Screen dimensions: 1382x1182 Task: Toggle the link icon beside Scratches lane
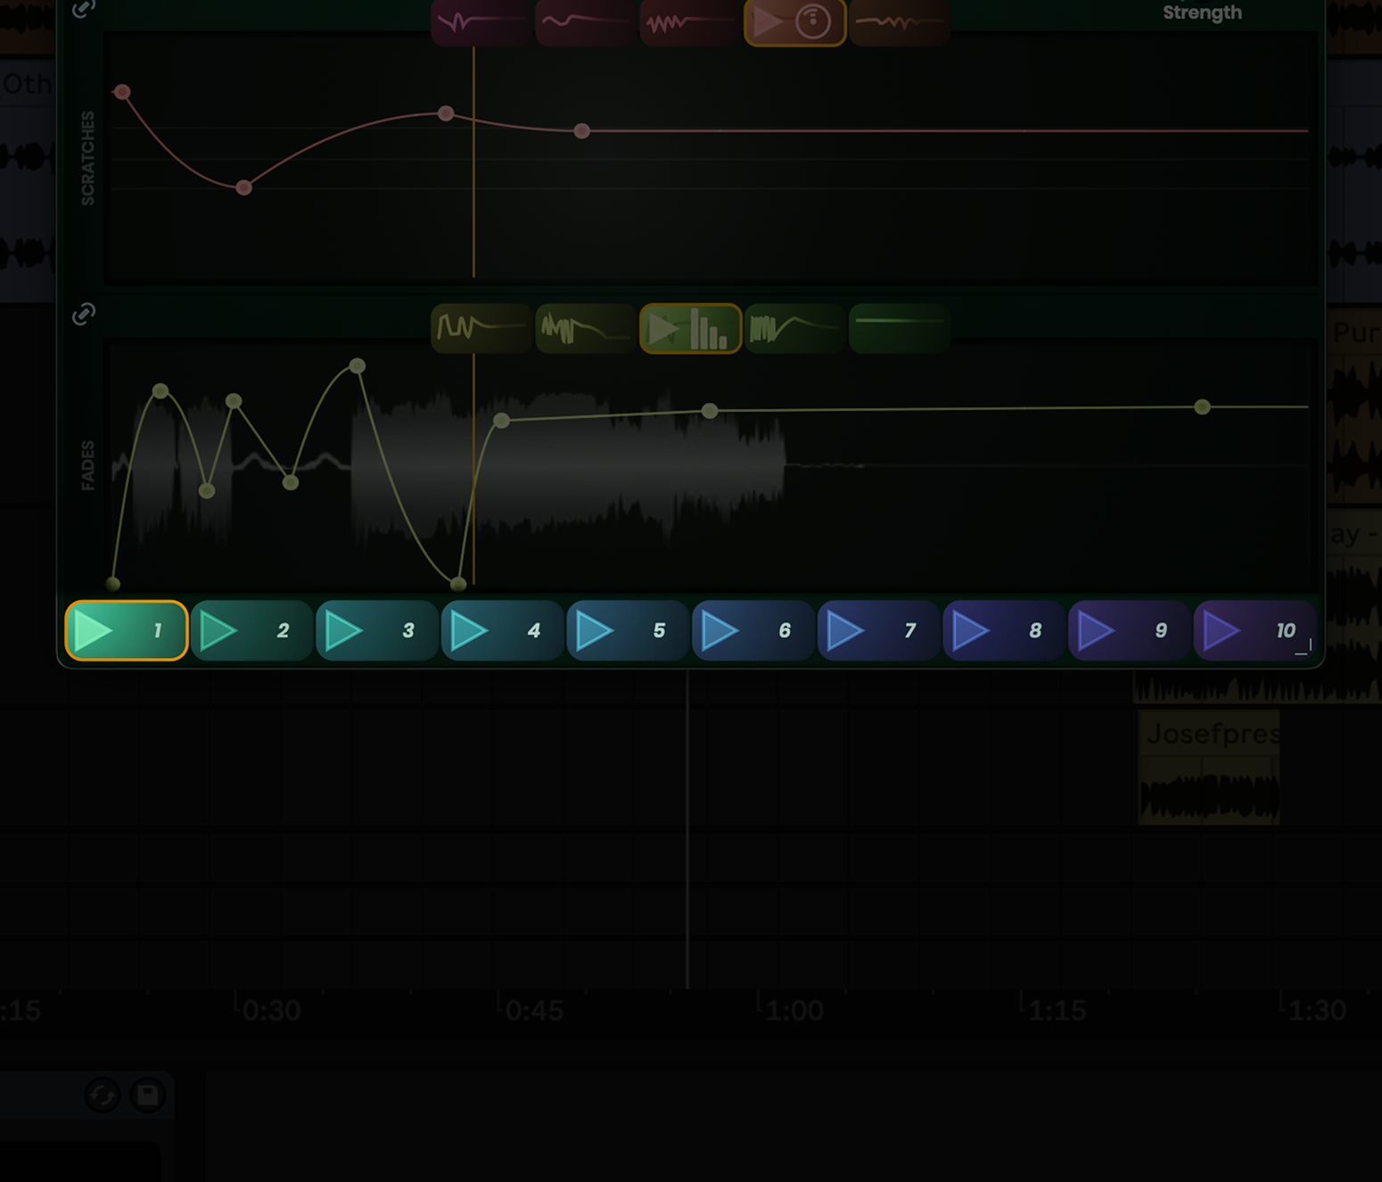(x=83, y=8)
